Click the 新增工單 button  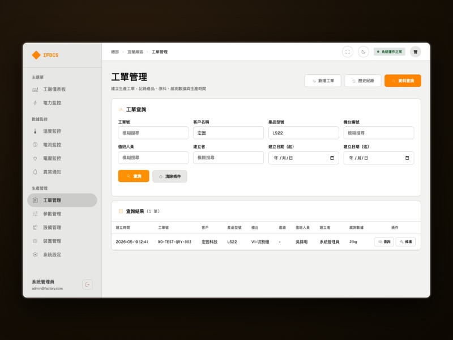coord(323,80)
